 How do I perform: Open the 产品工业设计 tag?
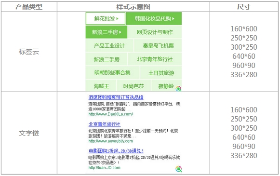109,46
